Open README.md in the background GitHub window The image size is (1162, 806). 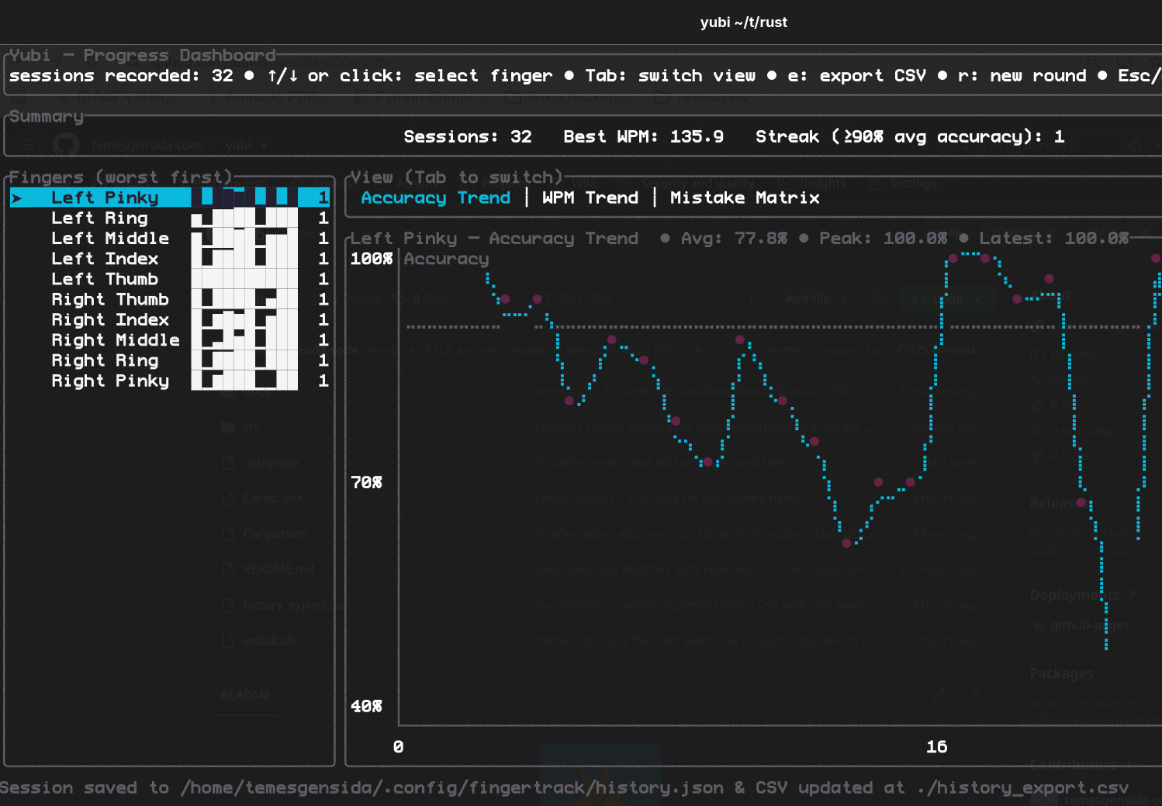pyautogui.click(x=278, y=569)
